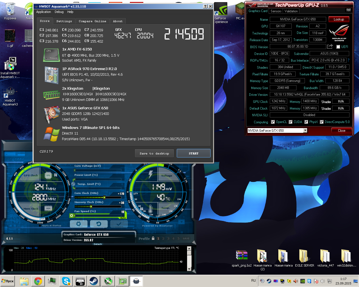The width and height of the screenshot is (359, 287).
Task: Switch to the Validation tab in GPU-Z
Action: [x=291, y=11]
